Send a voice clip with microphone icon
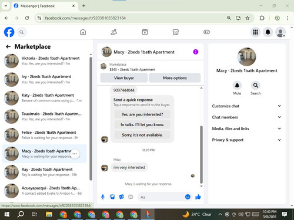 click(x=103, y=197)
